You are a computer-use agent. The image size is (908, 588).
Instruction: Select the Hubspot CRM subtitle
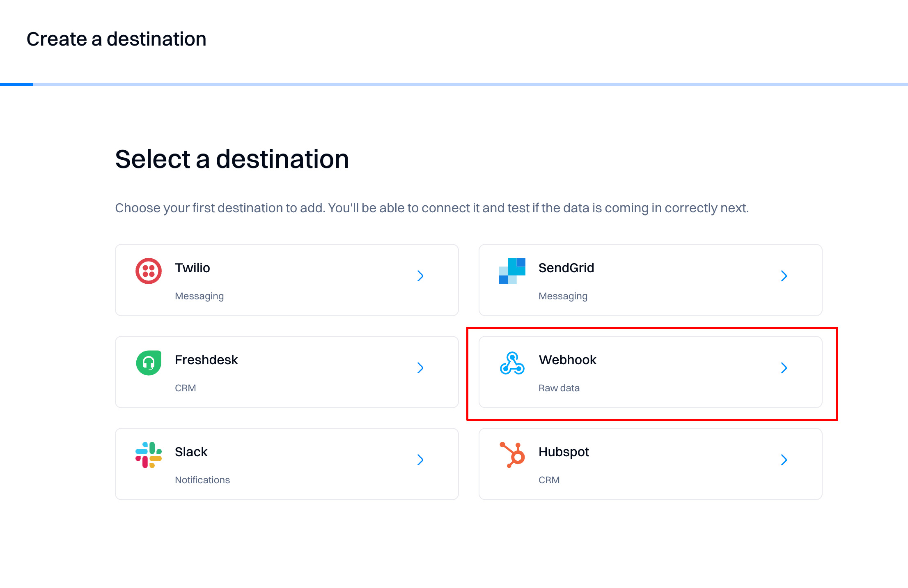(549, 480)
